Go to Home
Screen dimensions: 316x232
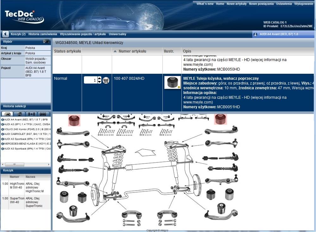tap(220, 4)
